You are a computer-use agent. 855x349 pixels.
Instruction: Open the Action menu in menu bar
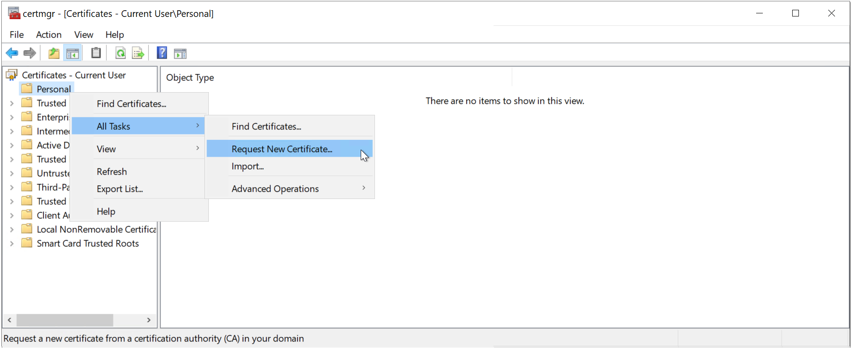[x=49, y=35]
